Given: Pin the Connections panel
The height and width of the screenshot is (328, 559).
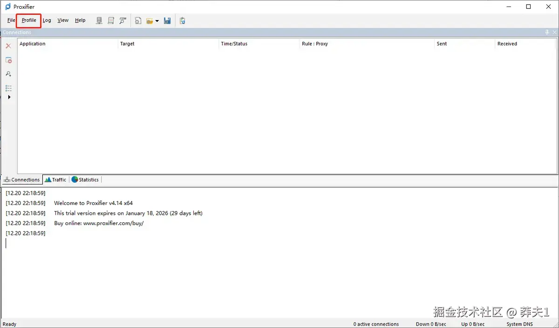Looking at the screenshot, I should point(547,33).
